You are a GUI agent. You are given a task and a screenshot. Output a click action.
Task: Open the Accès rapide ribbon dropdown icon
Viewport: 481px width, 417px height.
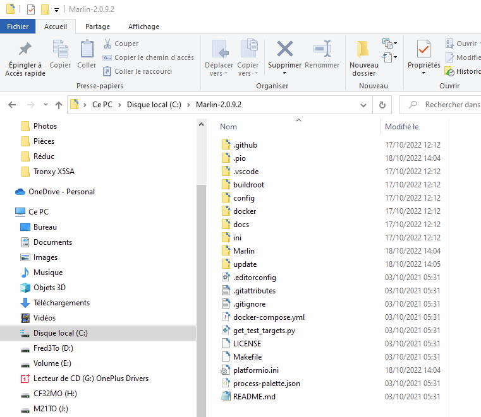tap(389, 57)
